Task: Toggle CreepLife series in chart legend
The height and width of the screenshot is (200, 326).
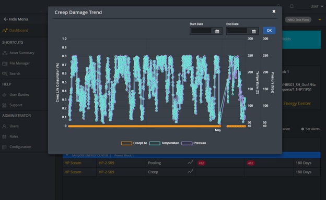Action: click(134, 143)
